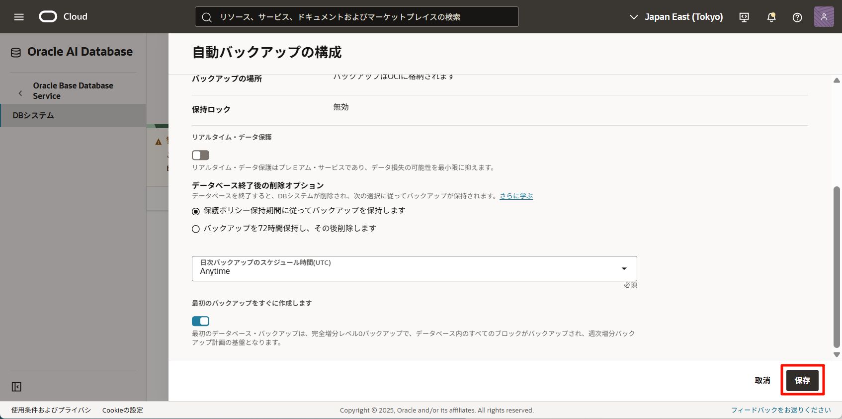Go back using Oracle Base Database chevron
The width and height of the screenshot is (842, 419).
pos(20,93)
